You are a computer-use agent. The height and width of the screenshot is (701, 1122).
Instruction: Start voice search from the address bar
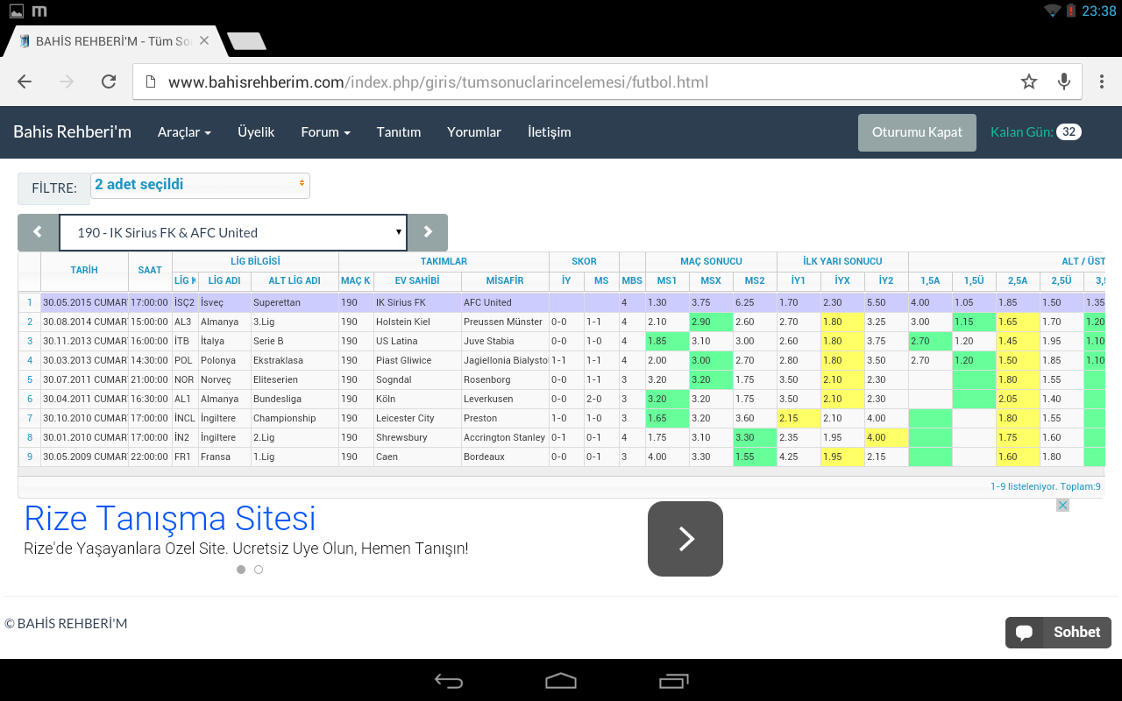pos(1063,81)
